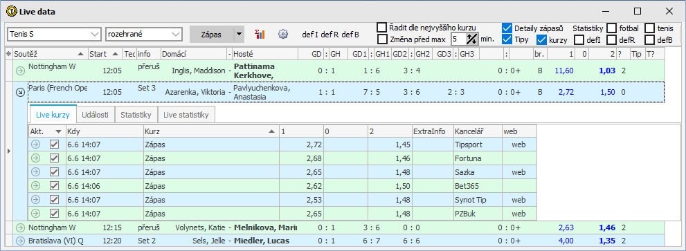Click arrow icon in Synot Tip odds row
The width and height of the screenshot is (686, 251).
point(35,200)
